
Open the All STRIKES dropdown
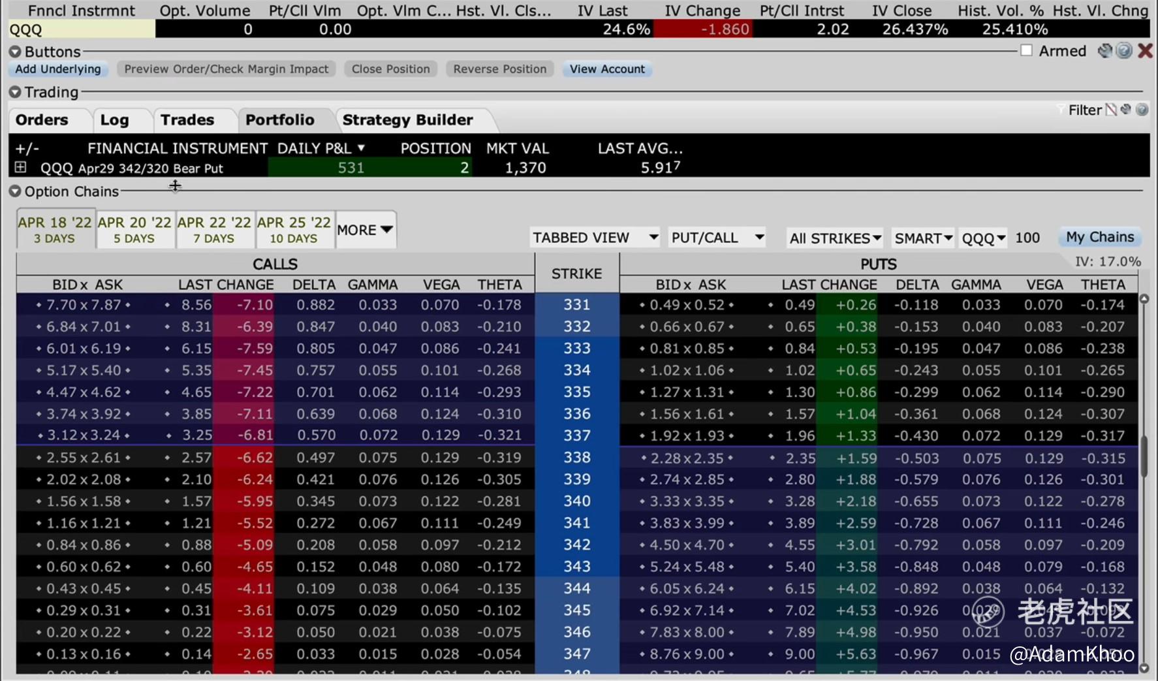pyautogui.click(x=835, y=238)
